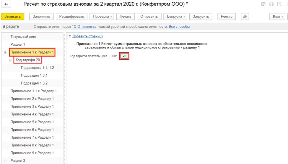
Task: Click the Расшифровать button
Action: pos(71,17)
